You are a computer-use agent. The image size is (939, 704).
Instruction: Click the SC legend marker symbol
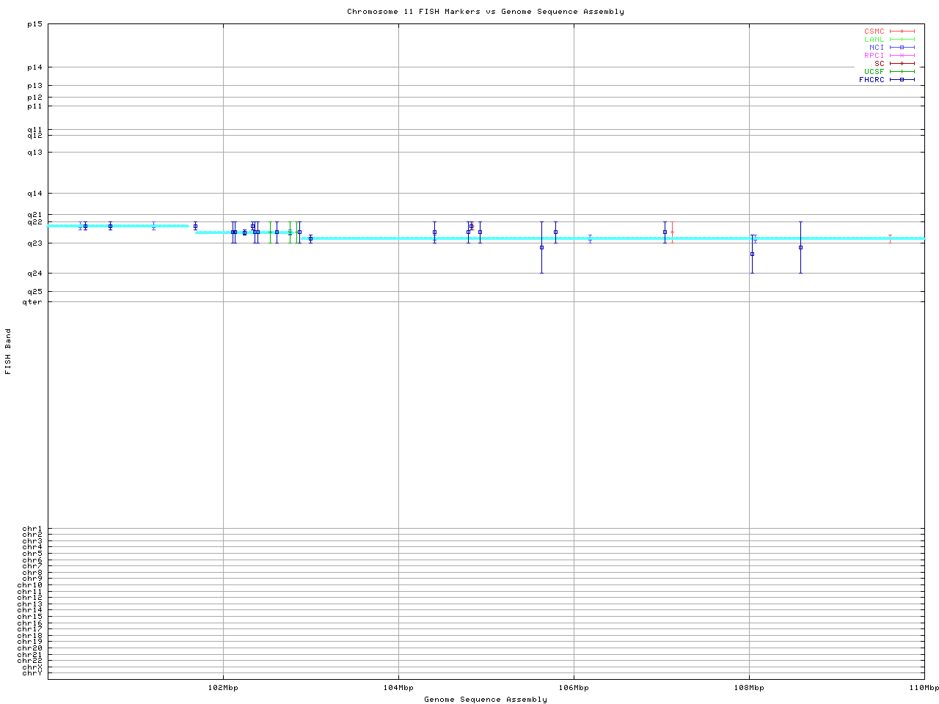[902, 63]
